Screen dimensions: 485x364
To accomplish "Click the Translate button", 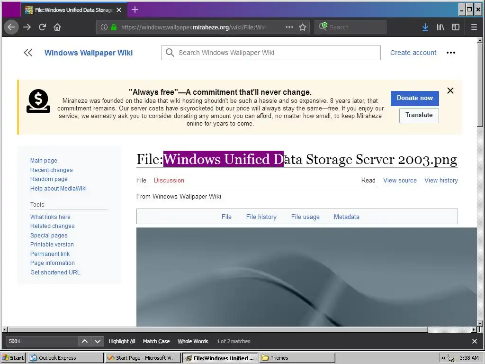I will click(x=419, y=115).
